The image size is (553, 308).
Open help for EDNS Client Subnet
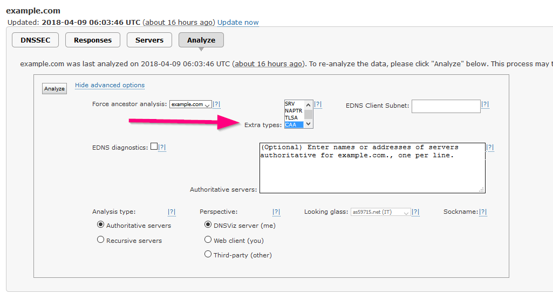485,104
